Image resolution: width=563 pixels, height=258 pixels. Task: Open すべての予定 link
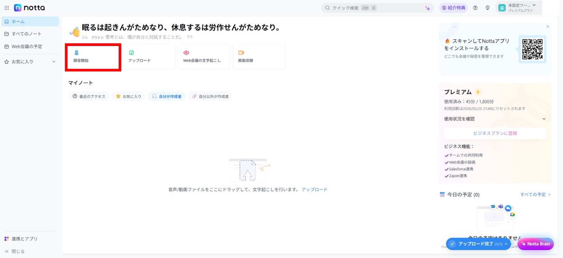click(535, 194)
